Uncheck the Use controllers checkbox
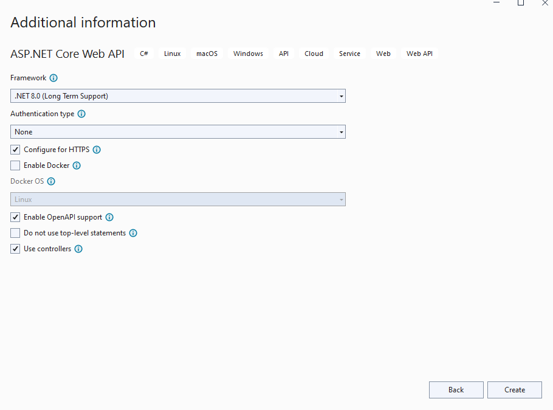 15,249
